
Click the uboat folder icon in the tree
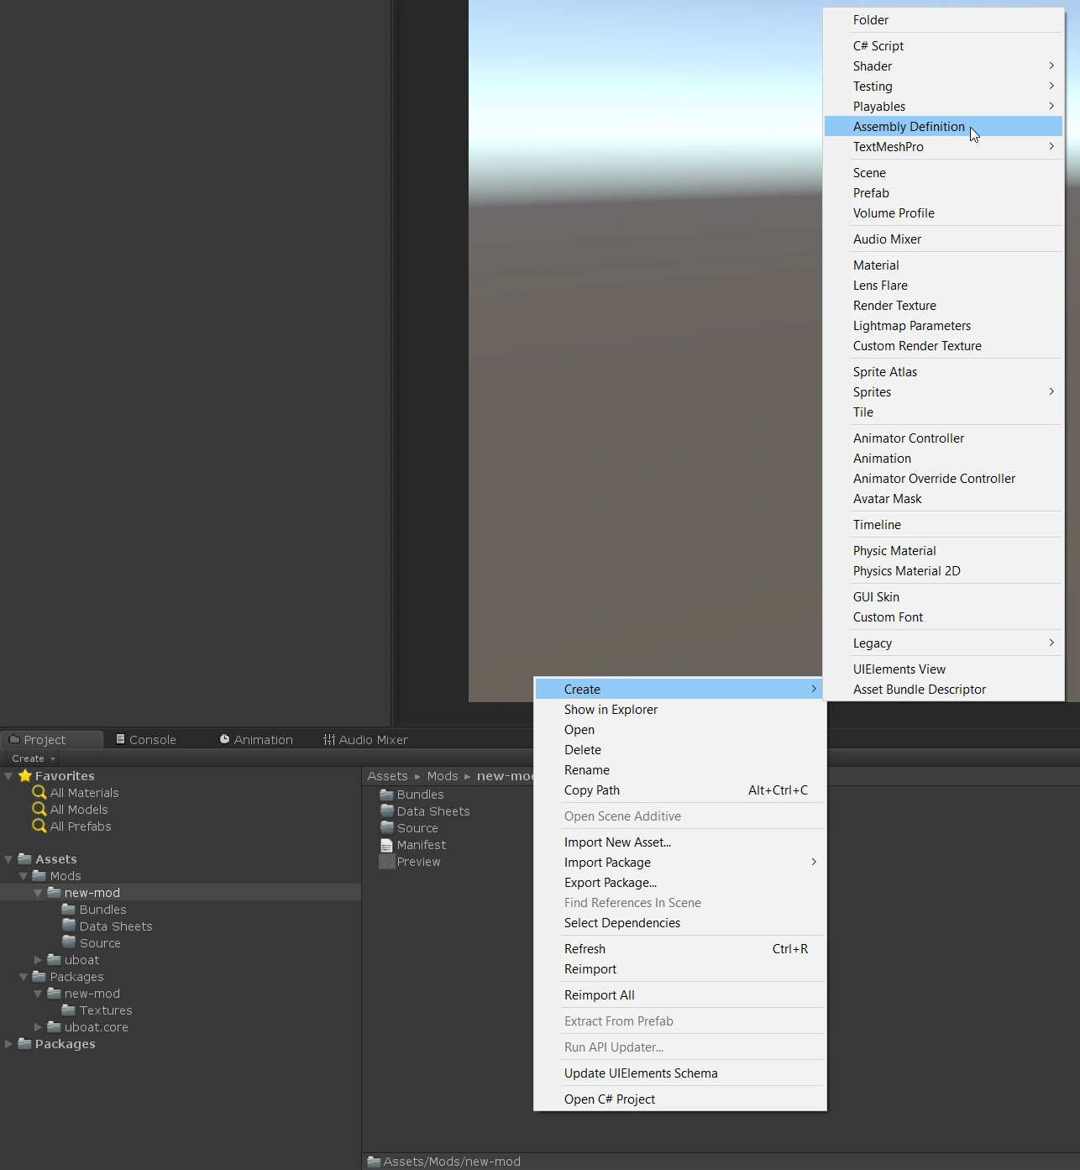pyautogui.click(x=55, y=959)
